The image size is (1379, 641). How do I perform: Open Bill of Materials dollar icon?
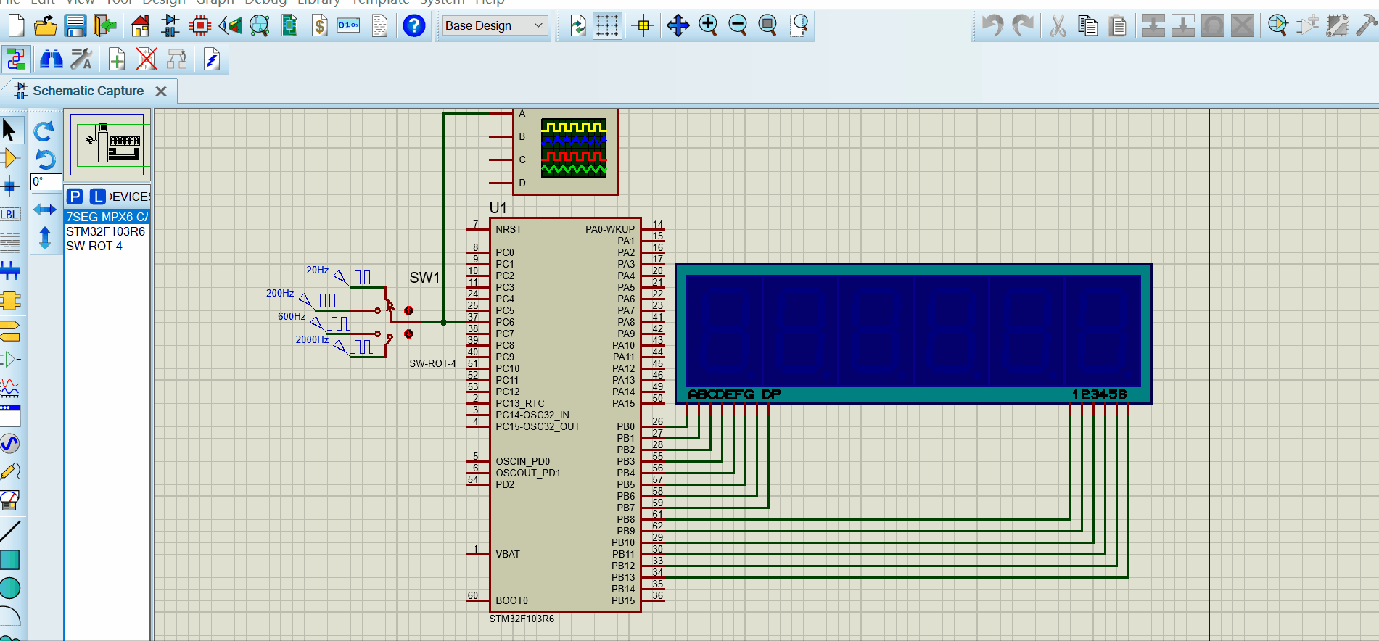319,25
